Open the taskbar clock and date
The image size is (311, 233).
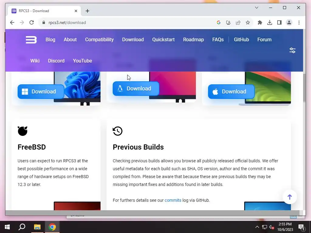coord(285,227)
